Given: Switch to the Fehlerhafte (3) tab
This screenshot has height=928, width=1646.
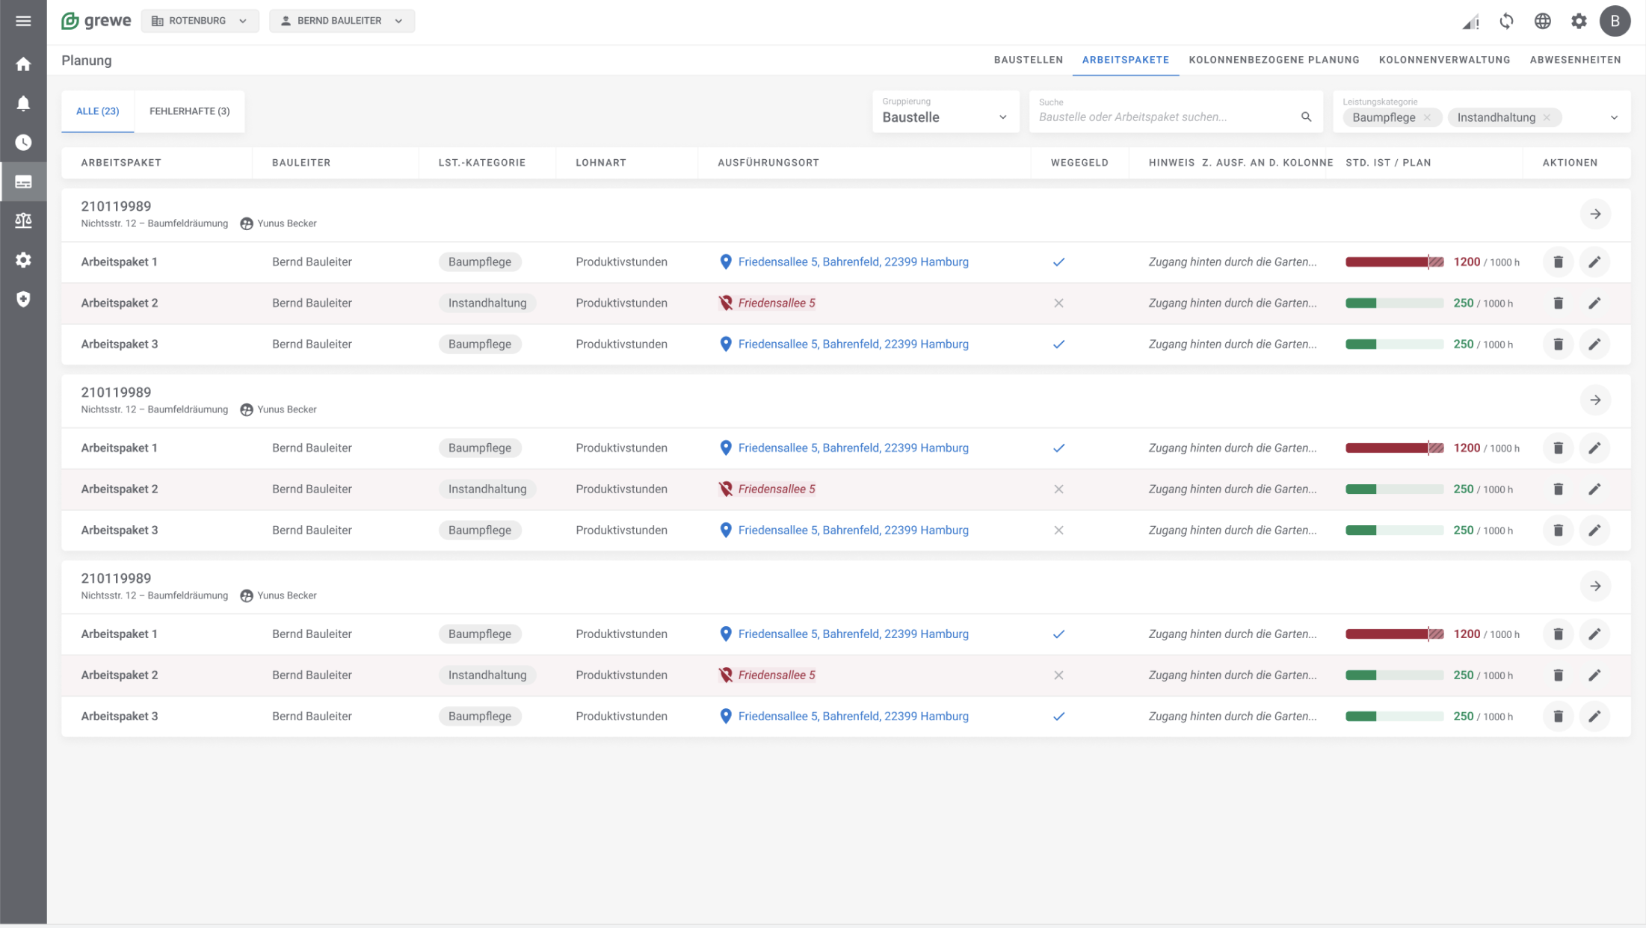Looking at the screenshot, I should coord(189,111).
